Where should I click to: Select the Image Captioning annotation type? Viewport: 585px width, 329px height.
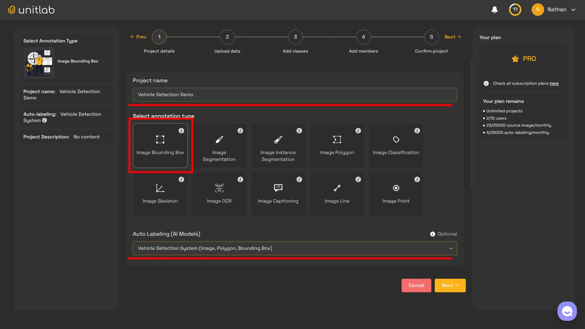(278, 194)
